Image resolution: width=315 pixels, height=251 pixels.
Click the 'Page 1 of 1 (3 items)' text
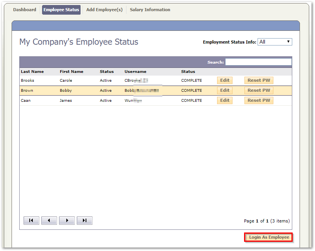pos(267,221)
